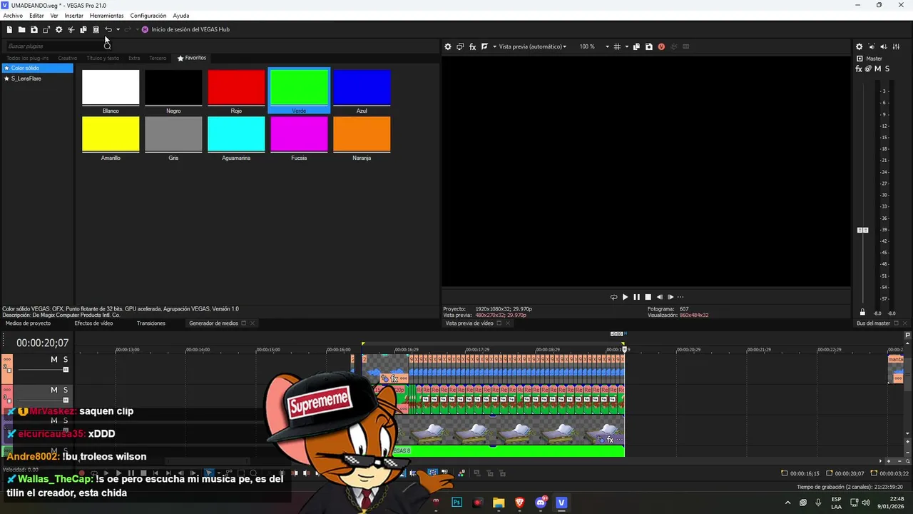Close the Generador de medios tab
913x514 pixels.
pos(252,323)
